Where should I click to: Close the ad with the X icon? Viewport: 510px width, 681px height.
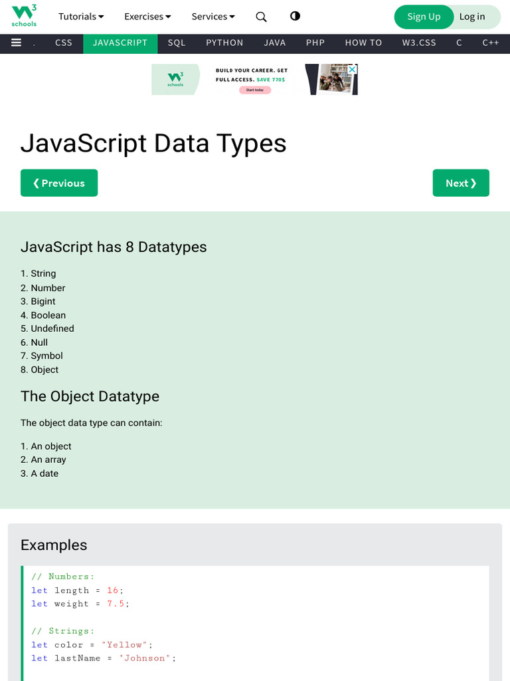[353, 69]
